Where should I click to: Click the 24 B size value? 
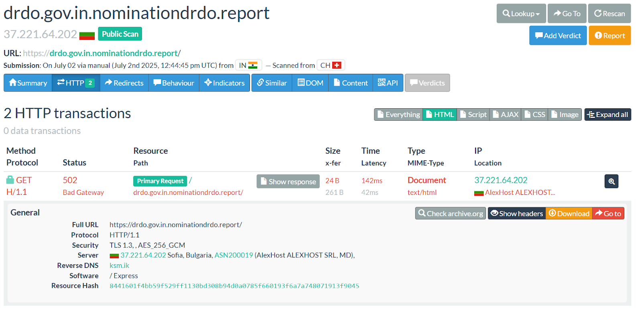332,180
